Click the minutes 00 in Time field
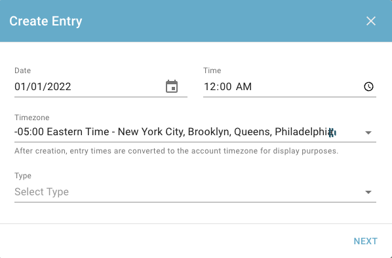Viewport: 392px width, 258px height. point(225,87)
